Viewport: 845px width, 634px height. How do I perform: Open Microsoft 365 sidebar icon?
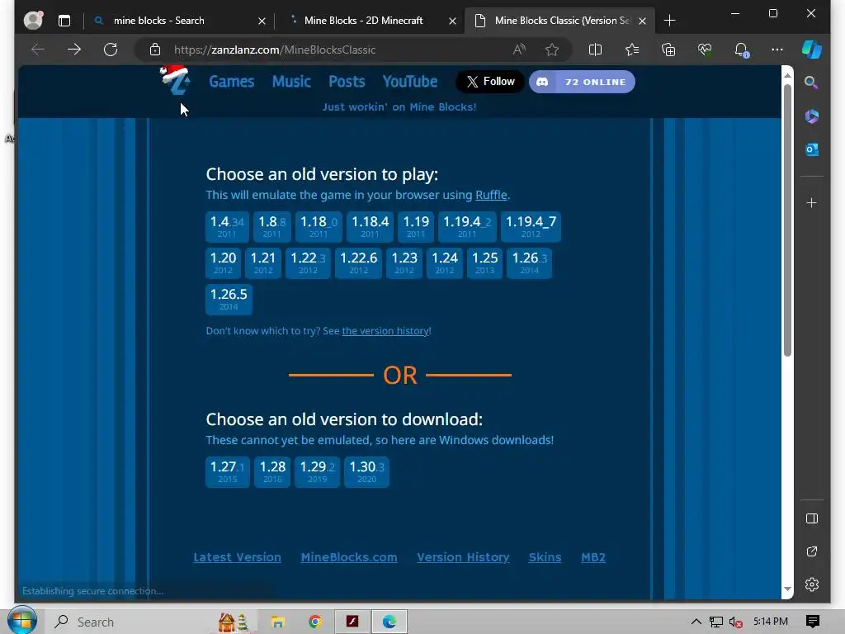812,116
